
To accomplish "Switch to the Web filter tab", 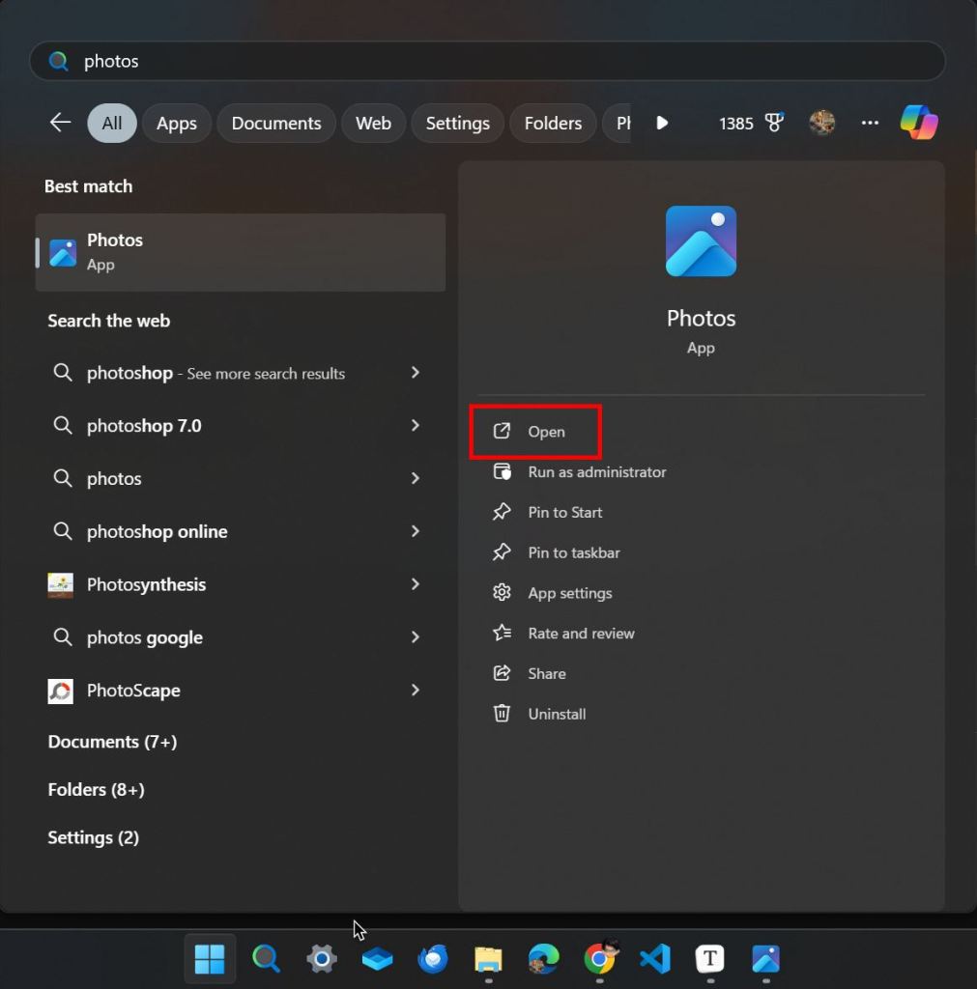I will (x=373, y=123).
